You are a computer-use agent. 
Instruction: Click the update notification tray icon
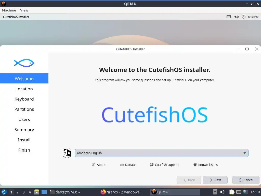tap(245, 192)
